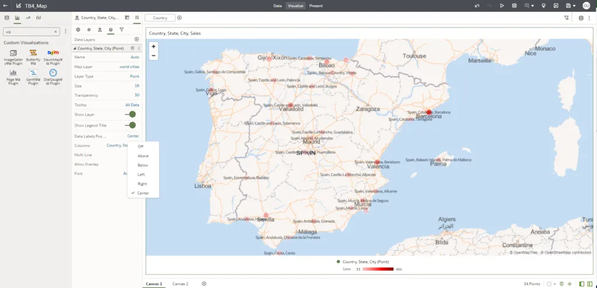Click the map zoom in plus button
This screenshot has height=288, width=597.
coord(153,46)
